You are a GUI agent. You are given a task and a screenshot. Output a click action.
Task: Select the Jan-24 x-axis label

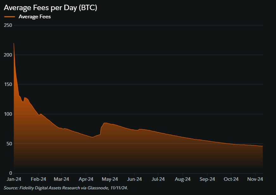point(14,179)
